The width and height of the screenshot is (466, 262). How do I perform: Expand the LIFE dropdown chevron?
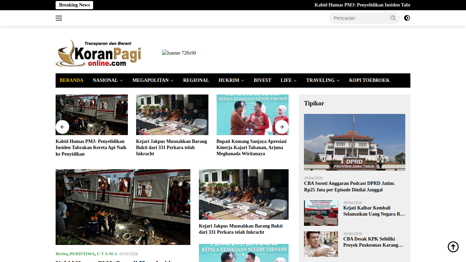[295, 81]
